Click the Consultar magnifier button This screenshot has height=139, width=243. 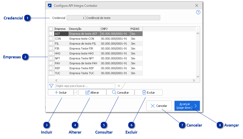(120, 93)
